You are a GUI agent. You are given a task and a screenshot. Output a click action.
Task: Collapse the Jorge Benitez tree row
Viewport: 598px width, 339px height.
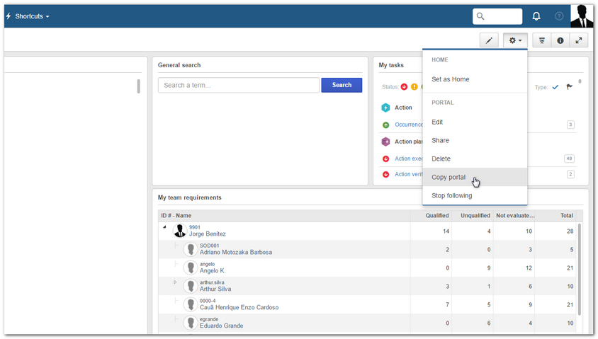click(x=165, y=227)
